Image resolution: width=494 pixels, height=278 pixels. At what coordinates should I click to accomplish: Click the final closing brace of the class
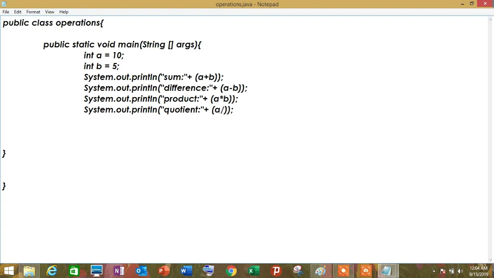tap(4, 186)
